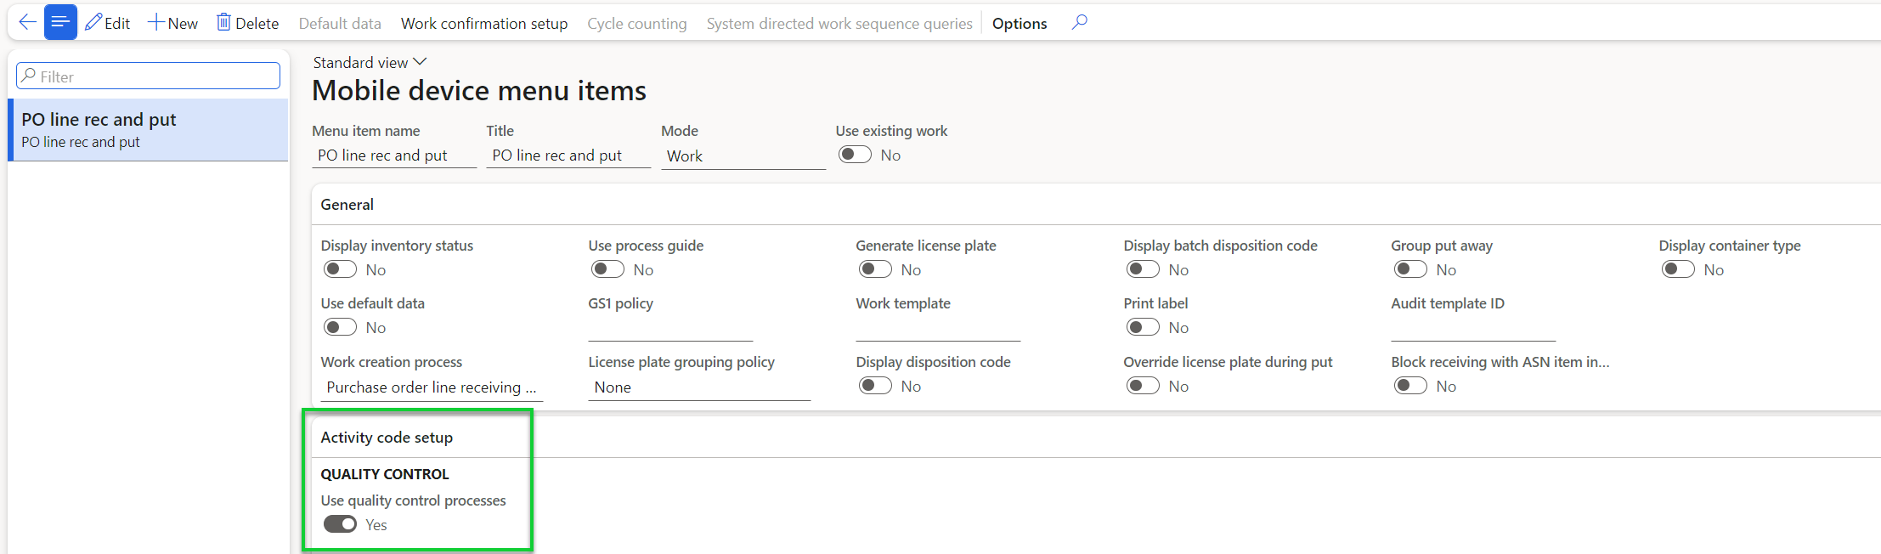Open the Audit template ID dropdown field
Viewport: 1881px width, 554px height.
click(x=1473, y=329)
